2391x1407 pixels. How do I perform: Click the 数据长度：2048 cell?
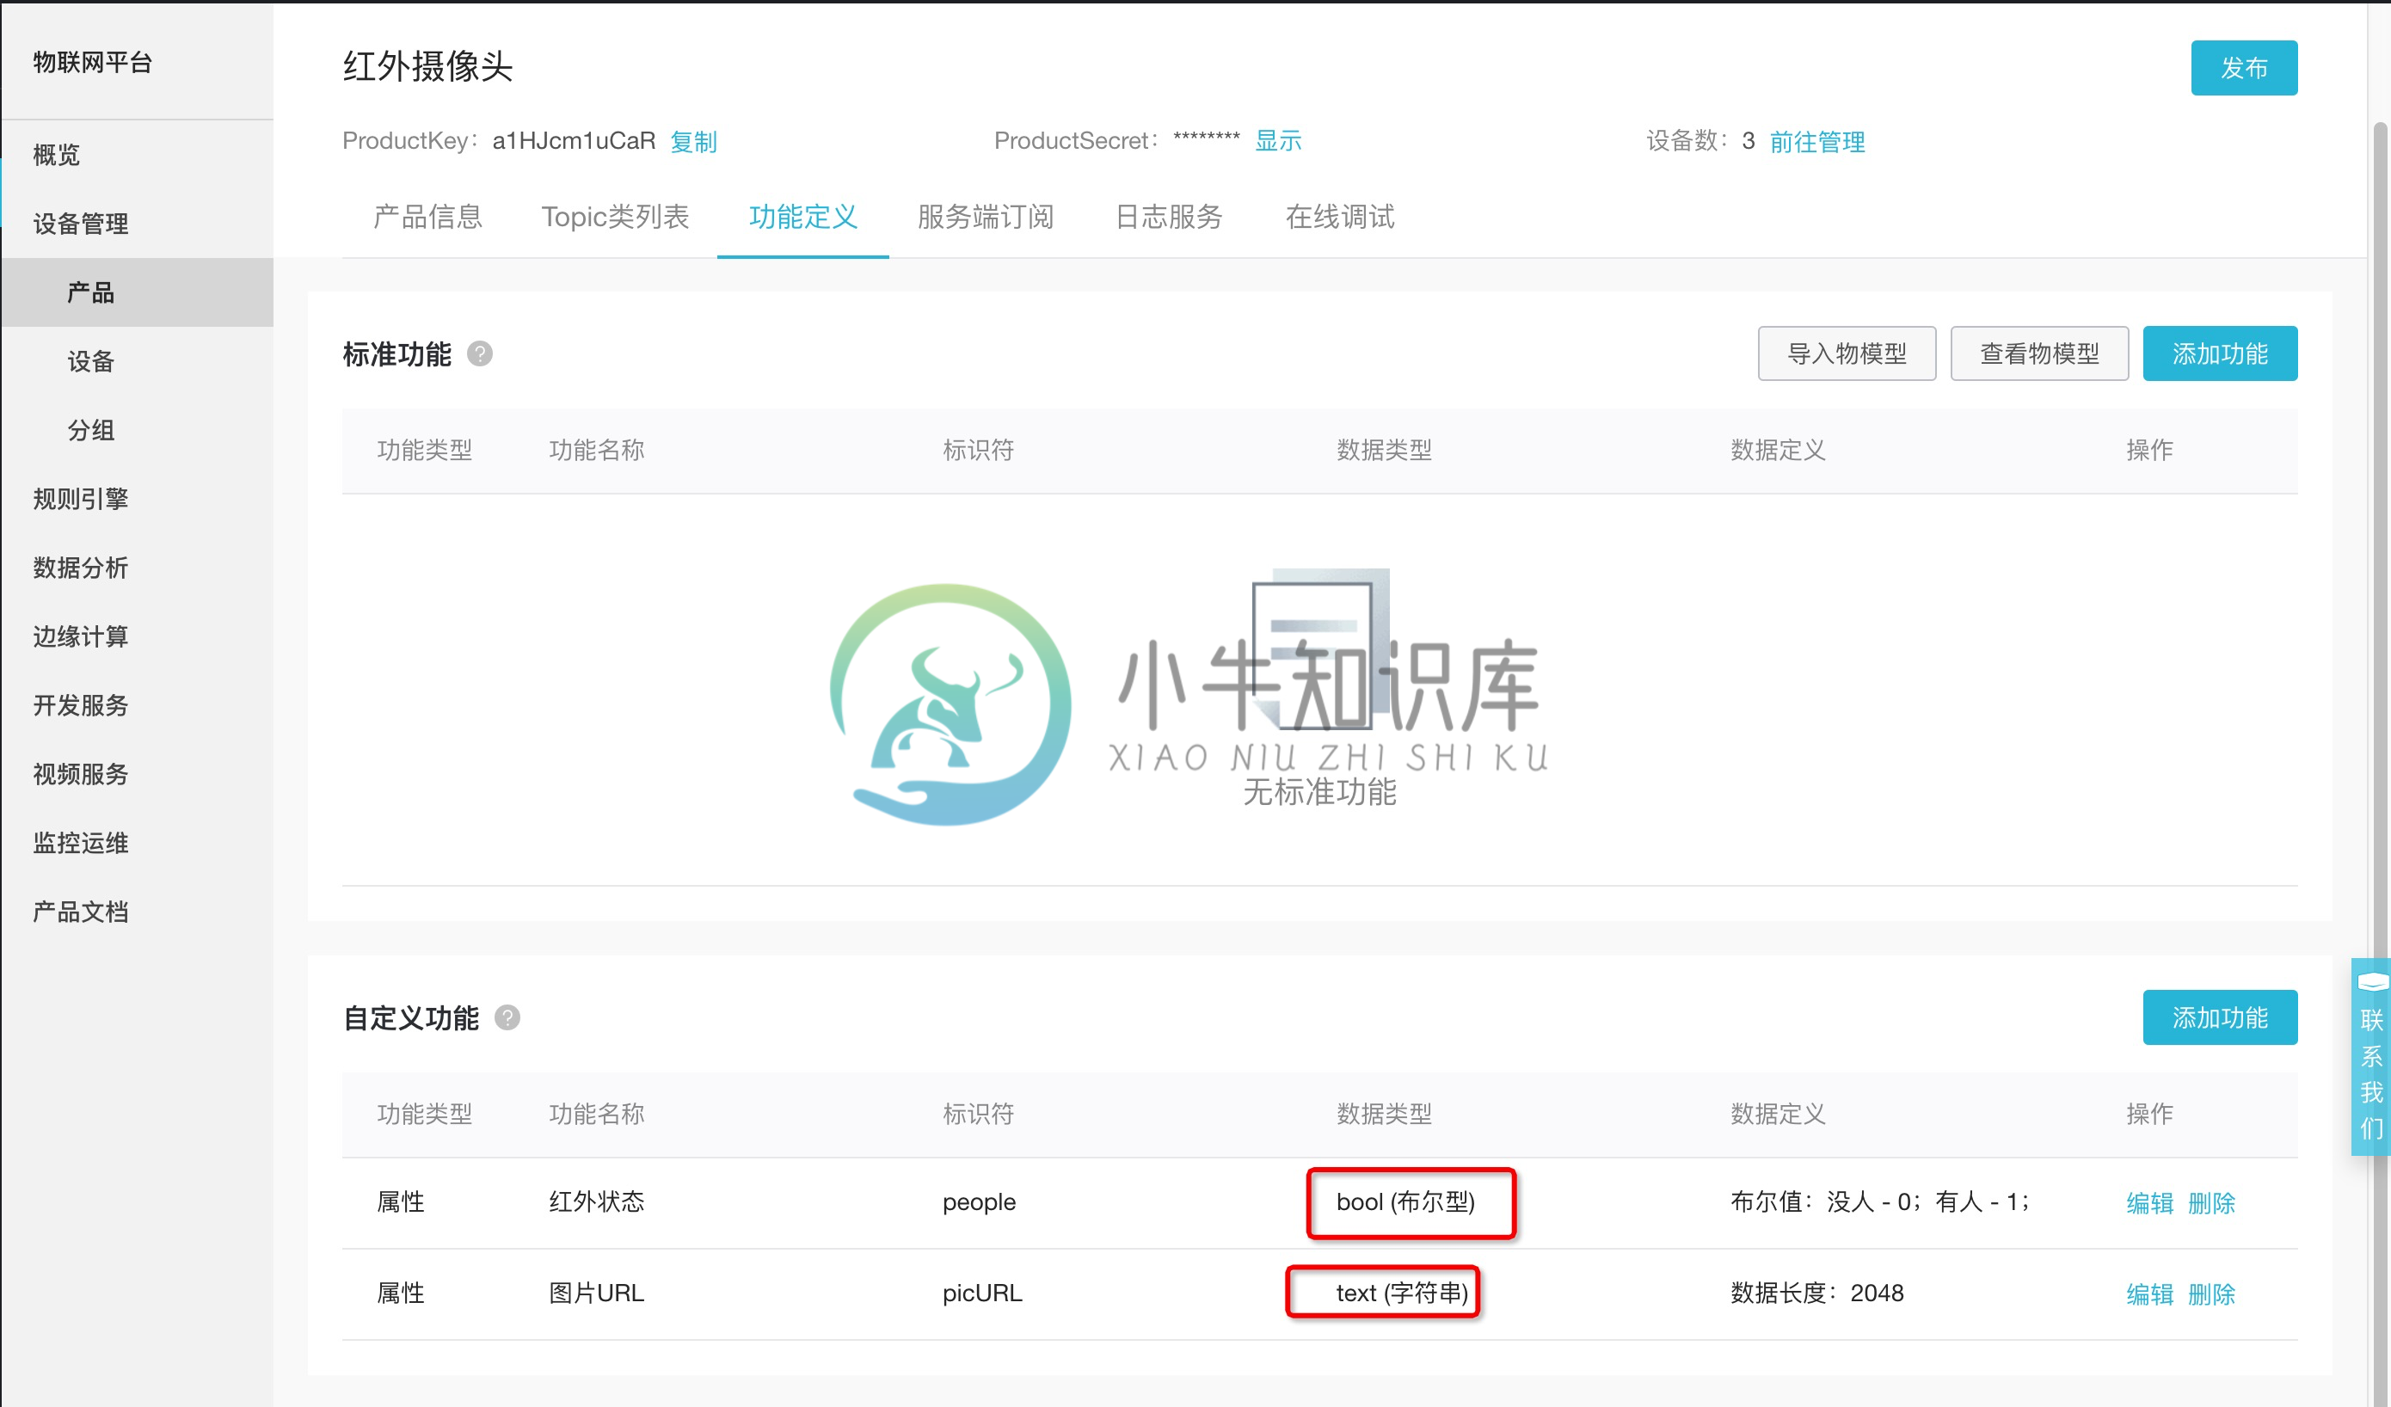[1817, 1293]
